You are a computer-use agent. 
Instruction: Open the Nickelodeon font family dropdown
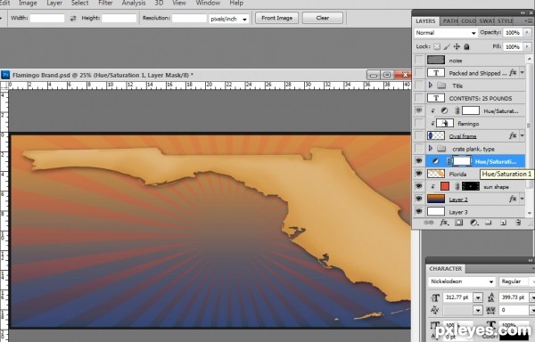point(462,281)
